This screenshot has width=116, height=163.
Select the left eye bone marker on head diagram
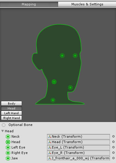(x=62, y=56)
